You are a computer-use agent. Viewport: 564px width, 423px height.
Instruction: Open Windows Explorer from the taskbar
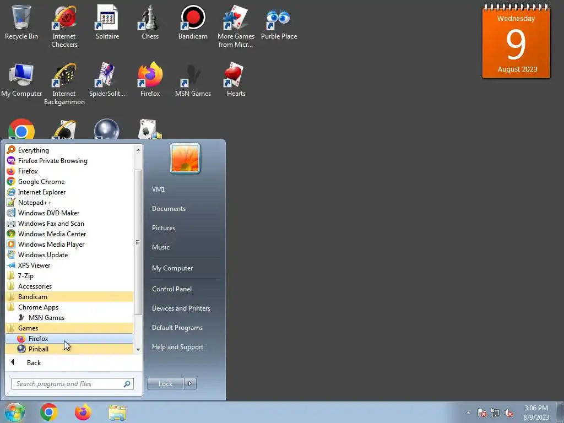coord(117,413)
